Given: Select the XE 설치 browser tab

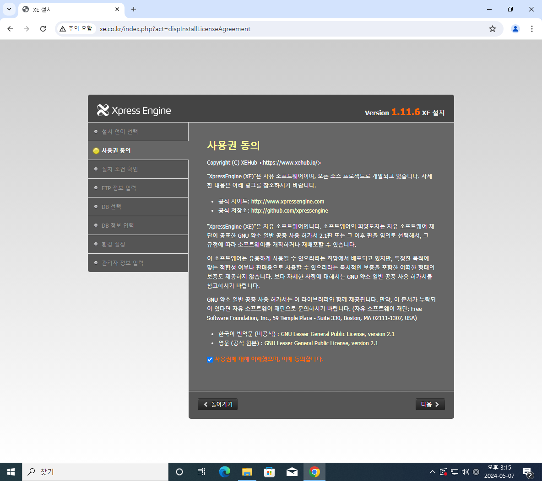Looking at the screenshot, I should point(71,9).
